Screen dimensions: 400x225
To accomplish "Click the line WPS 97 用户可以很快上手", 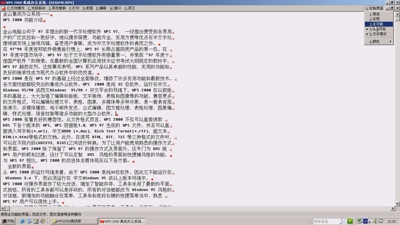I will tap(31, 202).
